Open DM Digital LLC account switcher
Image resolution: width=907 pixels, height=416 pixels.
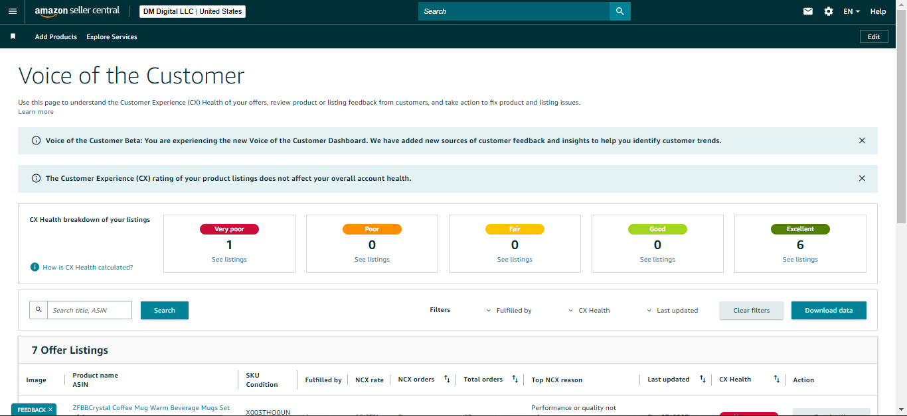point(193,11)
